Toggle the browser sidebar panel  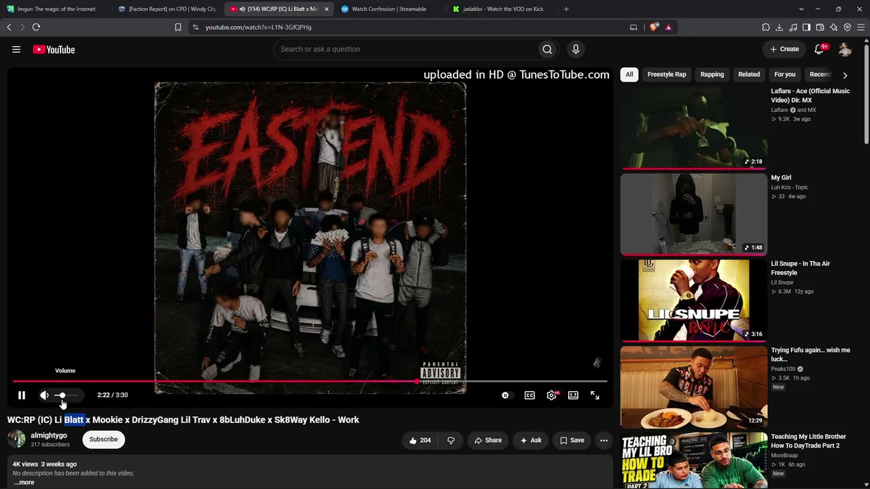tap(807, 27)
